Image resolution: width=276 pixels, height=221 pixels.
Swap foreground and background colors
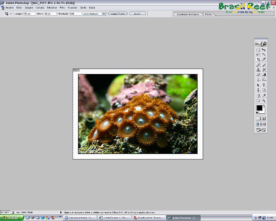click(264, 106)
